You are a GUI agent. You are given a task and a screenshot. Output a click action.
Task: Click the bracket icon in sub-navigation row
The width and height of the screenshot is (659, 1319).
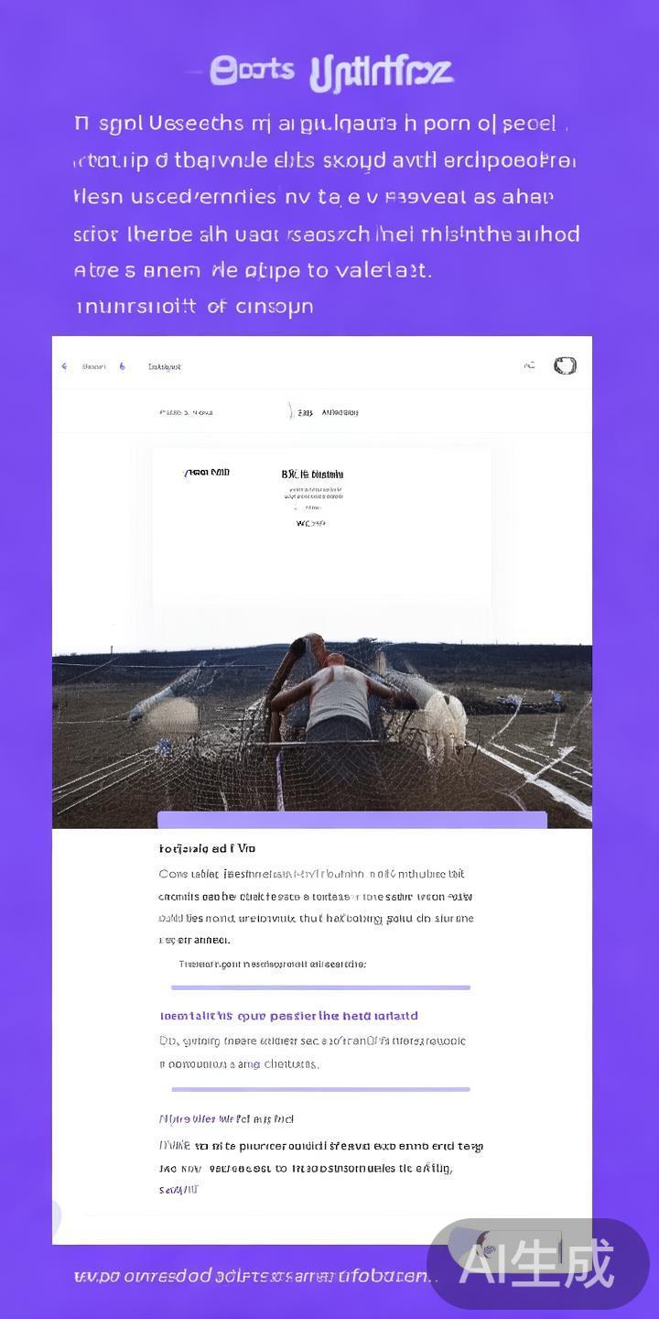point(291,412)
